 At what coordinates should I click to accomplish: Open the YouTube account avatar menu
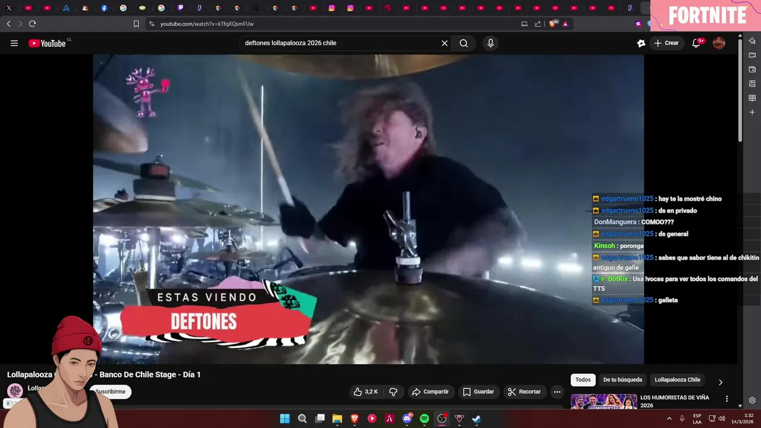719,43
